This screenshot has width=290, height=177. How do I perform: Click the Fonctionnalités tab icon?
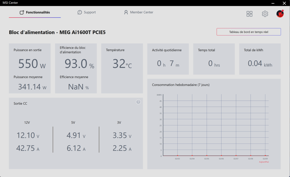22,12
